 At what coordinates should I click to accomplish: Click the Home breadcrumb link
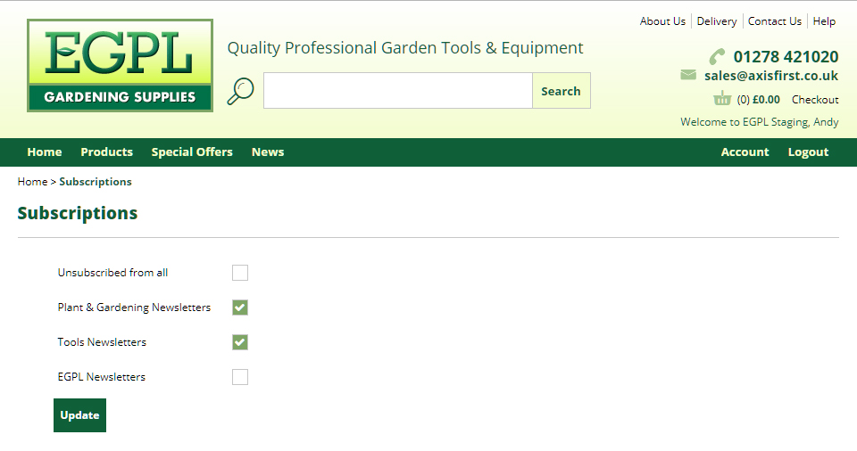[32, 181]
